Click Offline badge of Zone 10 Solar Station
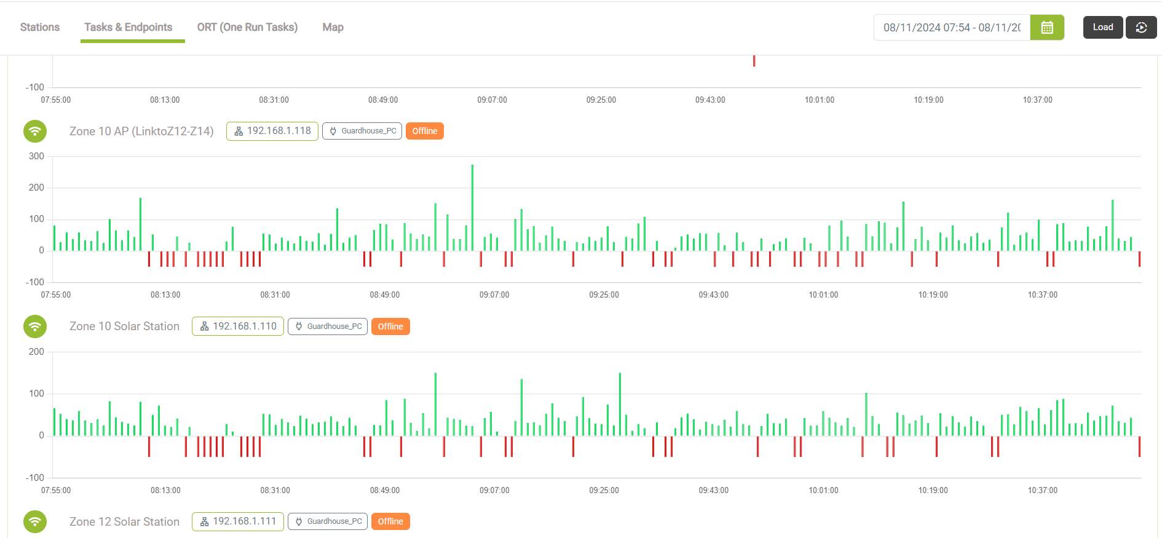Screen dimensions: 1162x538 pyautogui.click(x=390, y=326)
